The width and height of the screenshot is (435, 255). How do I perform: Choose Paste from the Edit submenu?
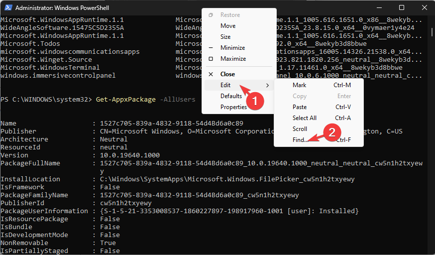click(300, 107)
